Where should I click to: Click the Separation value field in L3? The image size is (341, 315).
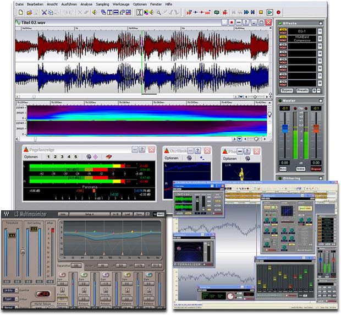pyautogui.click(x=76, y=266)
